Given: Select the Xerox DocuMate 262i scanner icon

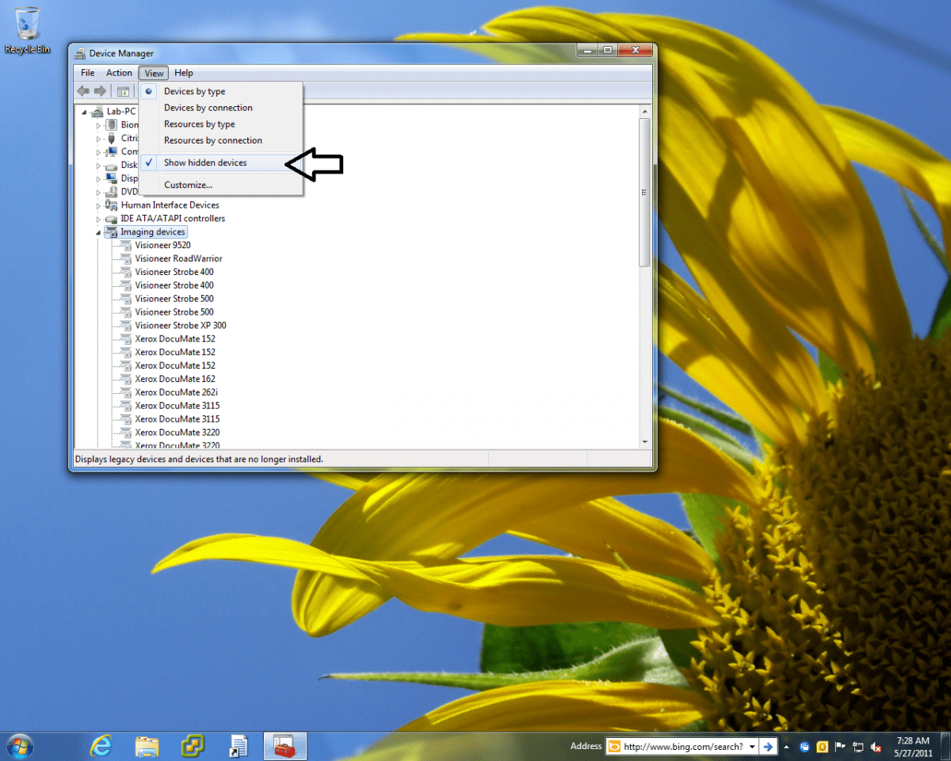Looking at the screenshot, I should (125, 392).
